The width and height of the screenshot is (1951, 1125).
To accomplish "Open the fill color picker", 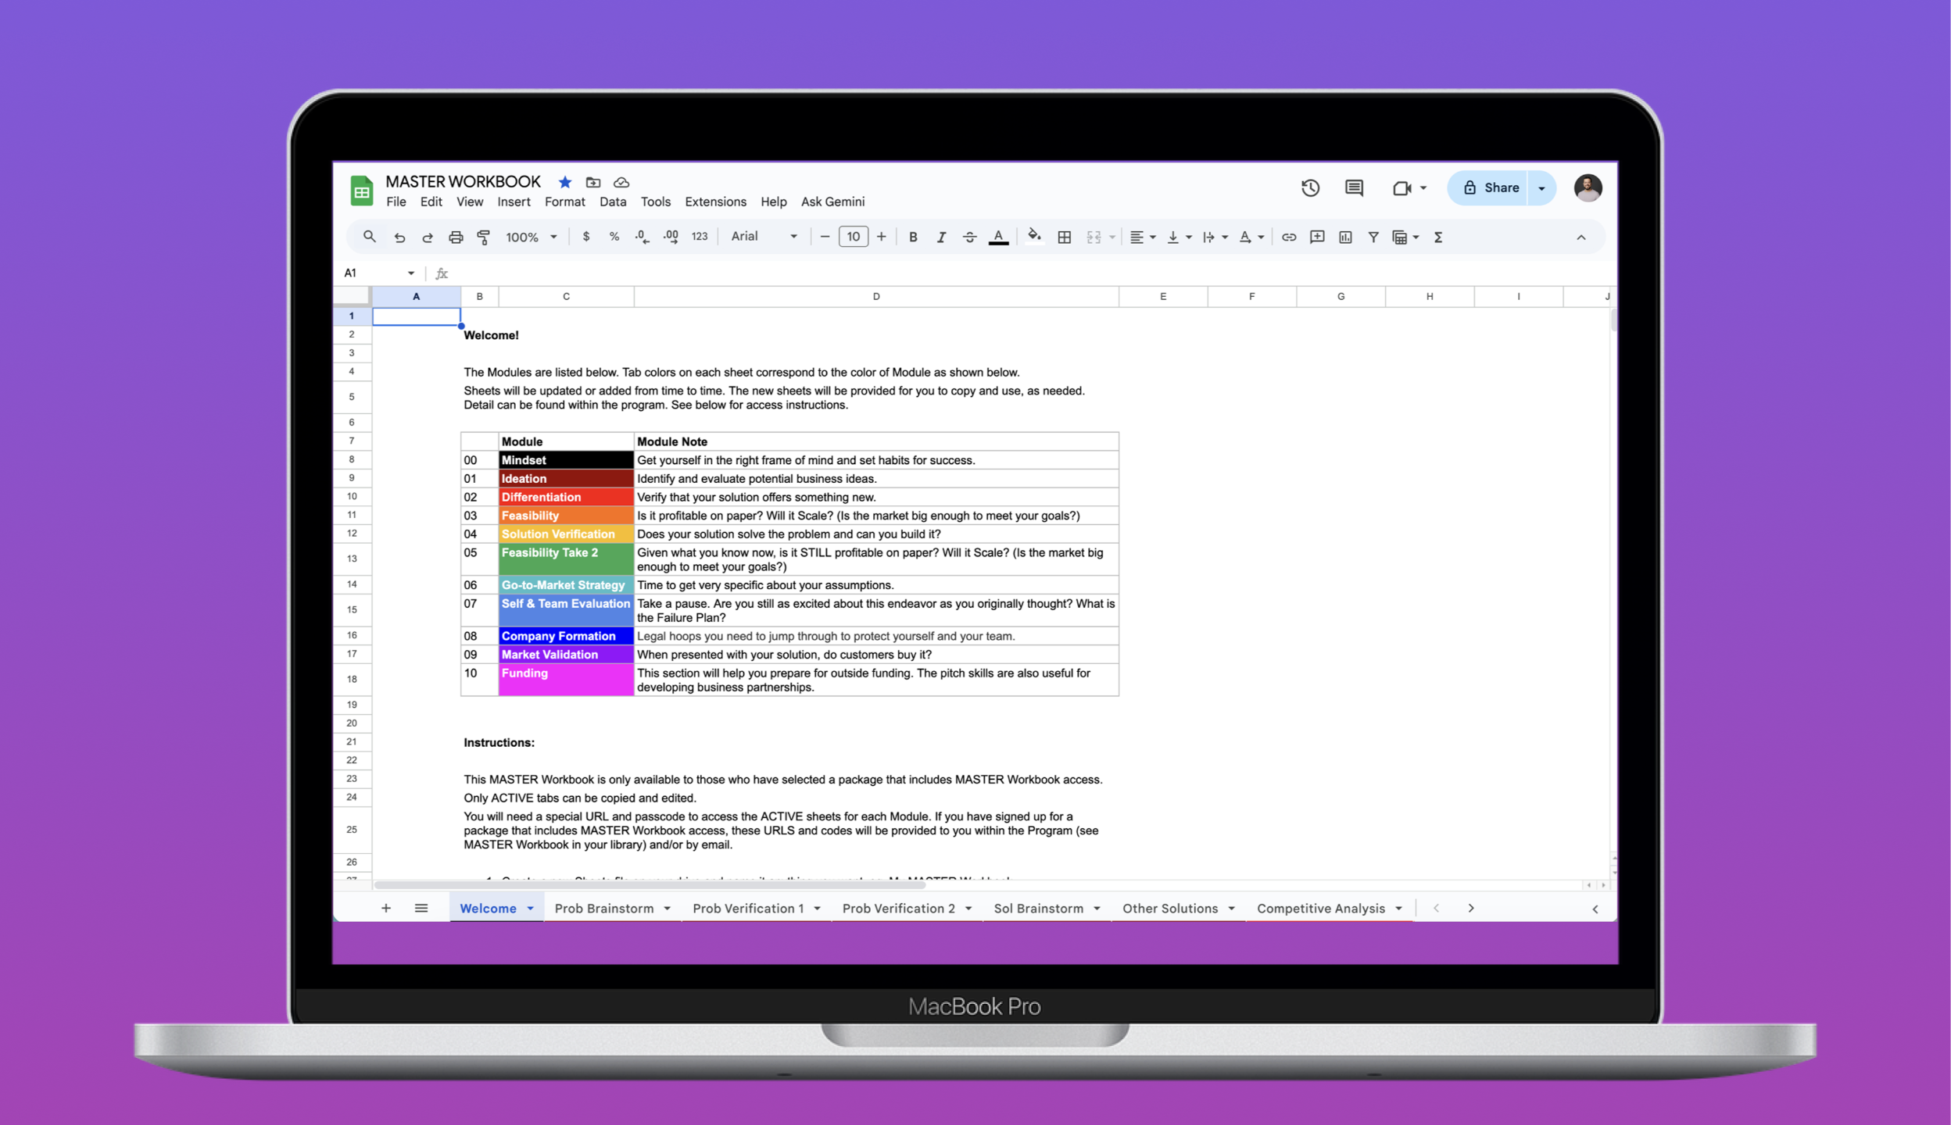I will [1034, 237].
